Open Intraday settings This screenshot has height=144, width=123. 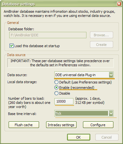pos(61,125)
